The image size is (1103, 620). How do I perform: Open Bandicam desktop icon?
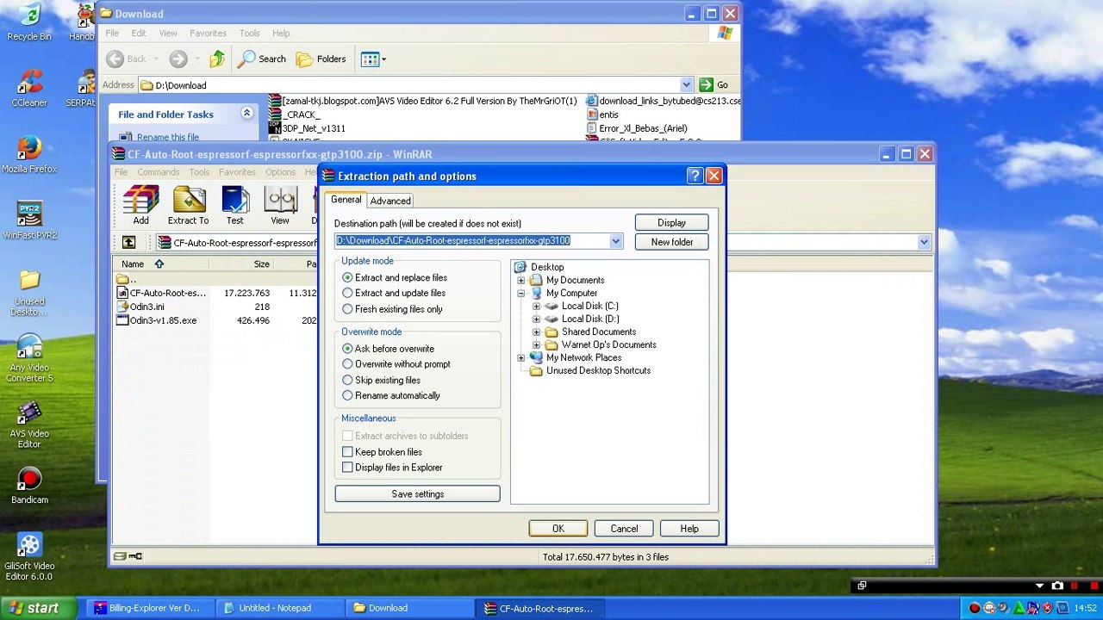click(29, 486)
